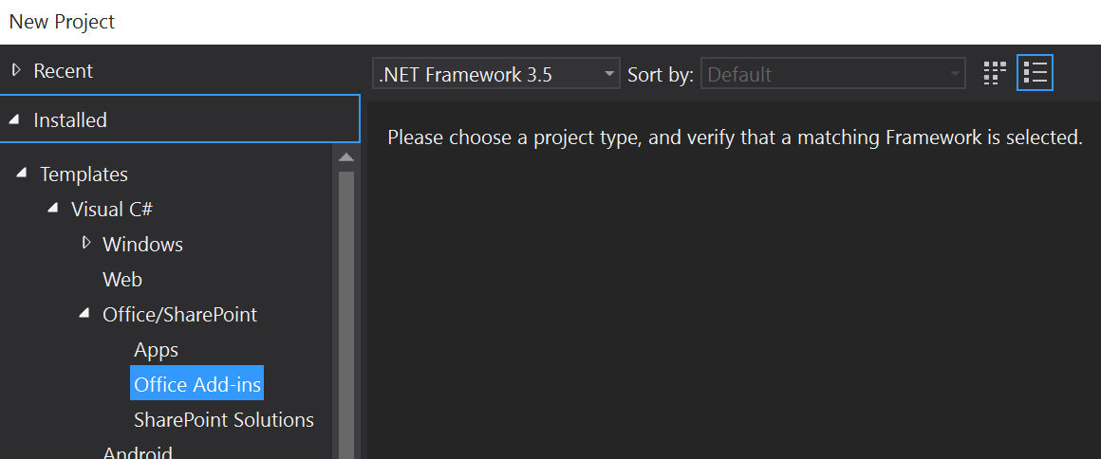This screenshot has height=459, width=1101.
Task: Select the Apps template category
Action: 156,350
